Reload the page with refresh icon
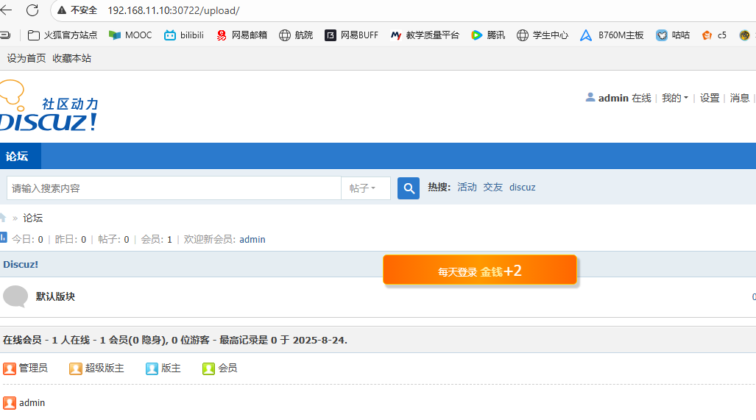This screenshot has height=420, width=756. coord(32,10)
